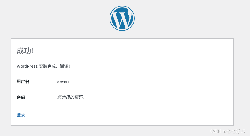Click the 密码 label
Screen dimensions: 250x136
point(21,97)
